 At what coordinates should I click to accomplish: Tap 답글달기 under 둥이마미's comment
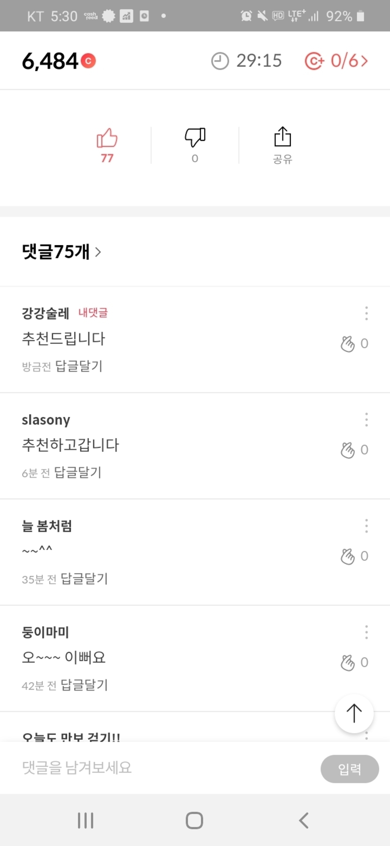click(84, 685)
